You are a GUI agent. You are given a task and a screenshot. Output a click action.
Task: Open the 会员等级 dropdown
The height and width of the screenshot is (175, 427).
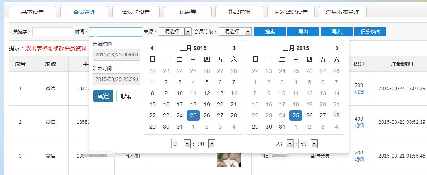235,31
